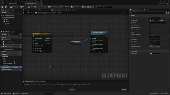Add a new variable with plus icon
The width and height of the screenshot is (170, 95).
[20, 54]
